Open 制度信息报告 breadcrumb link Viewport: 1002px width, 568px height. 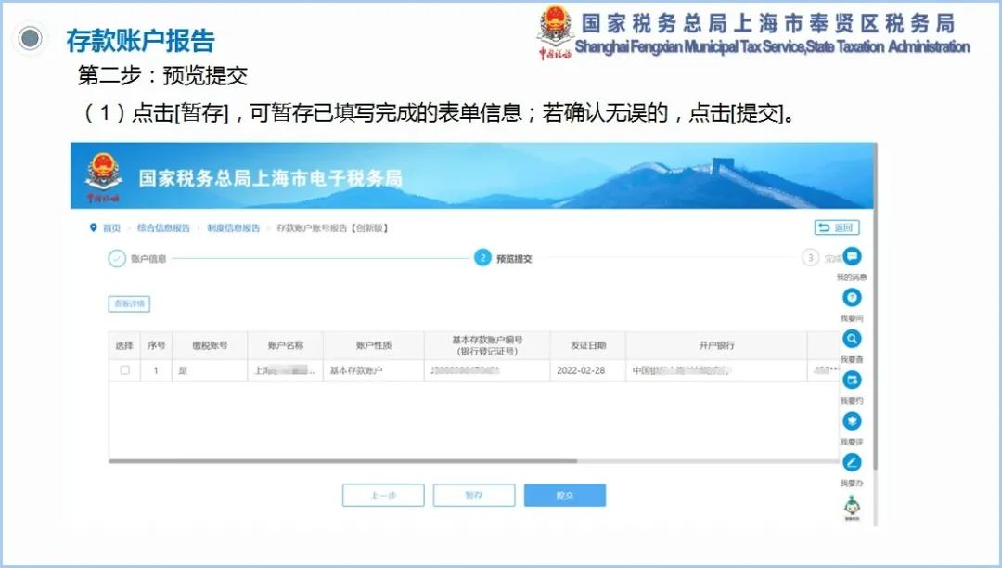[x=233, y=228]
